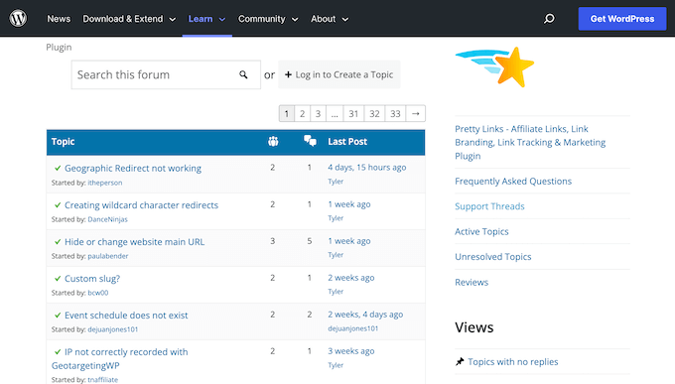Go to page 32 of topics

[374, 114]
